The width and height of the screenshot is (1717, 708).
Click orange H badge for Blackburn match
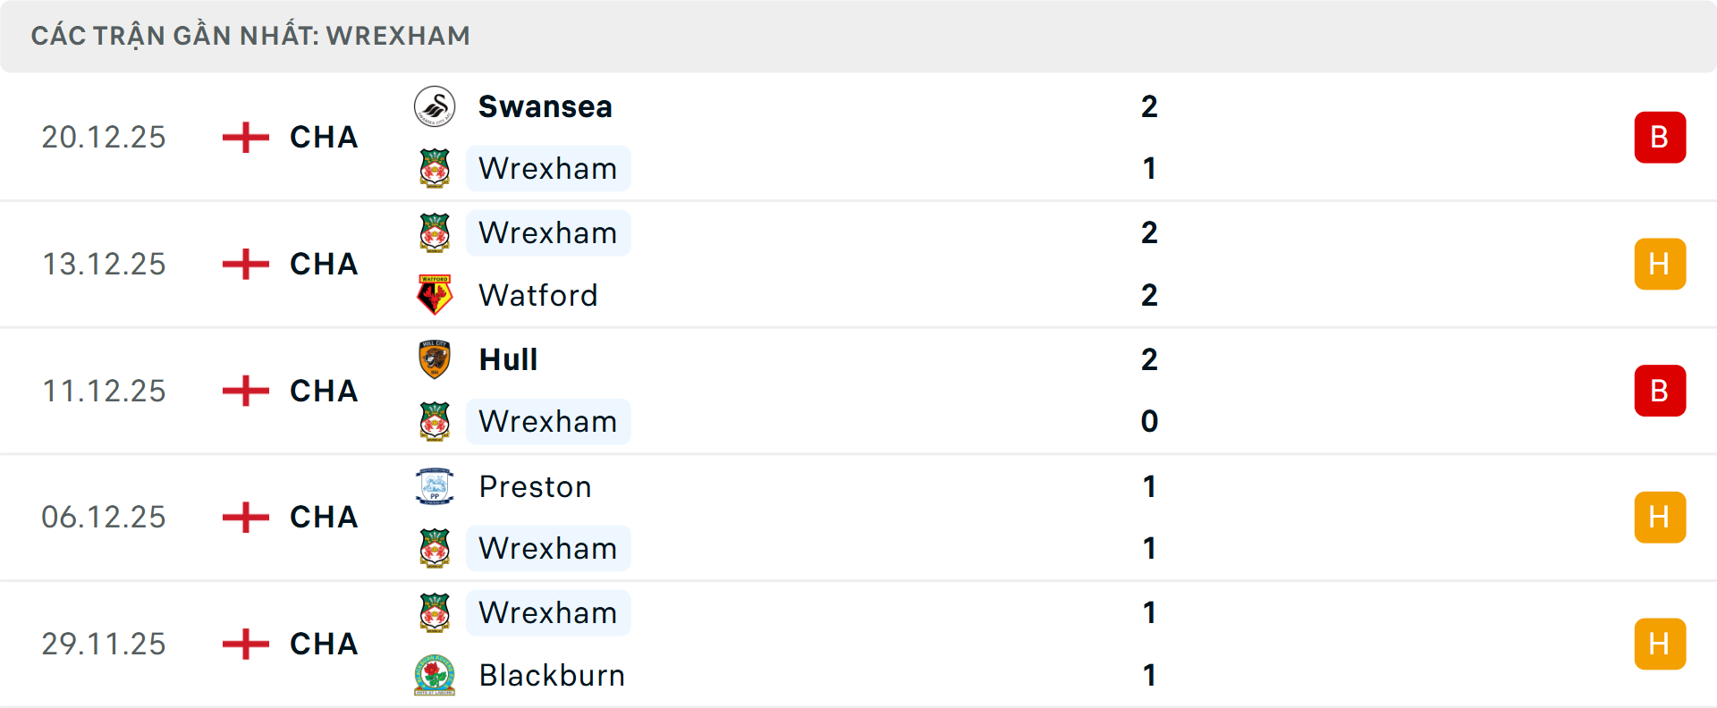pos(1660,644)
